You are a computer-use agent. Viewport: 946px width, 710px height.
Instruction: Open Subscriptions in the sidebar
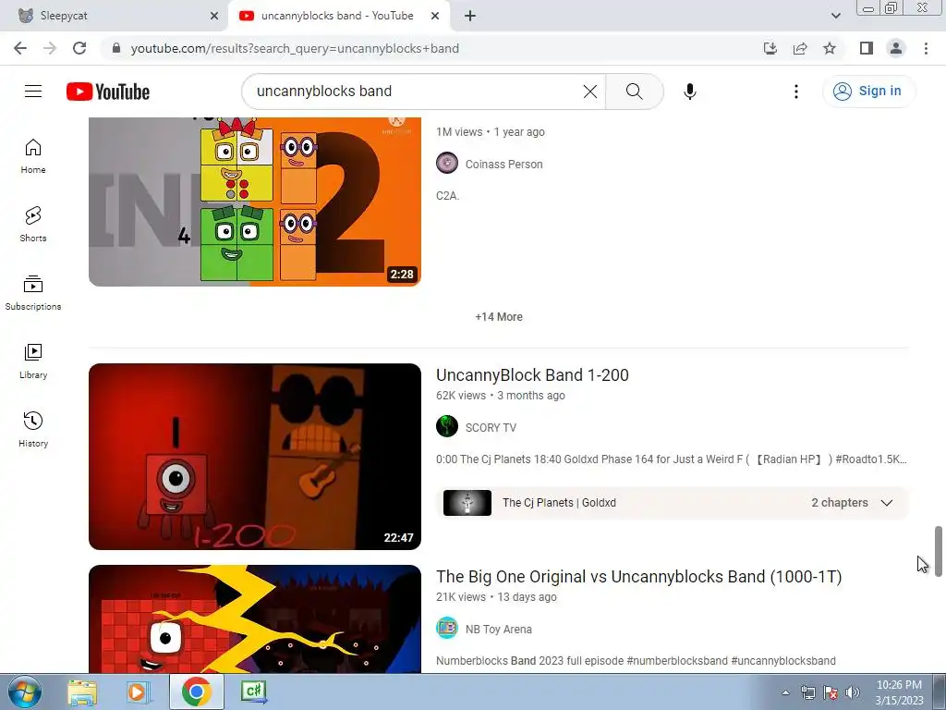pos(33,293)
